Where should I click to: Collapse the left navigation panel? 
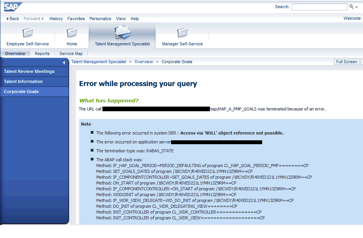pyautogui.click(x=64, y=62)
